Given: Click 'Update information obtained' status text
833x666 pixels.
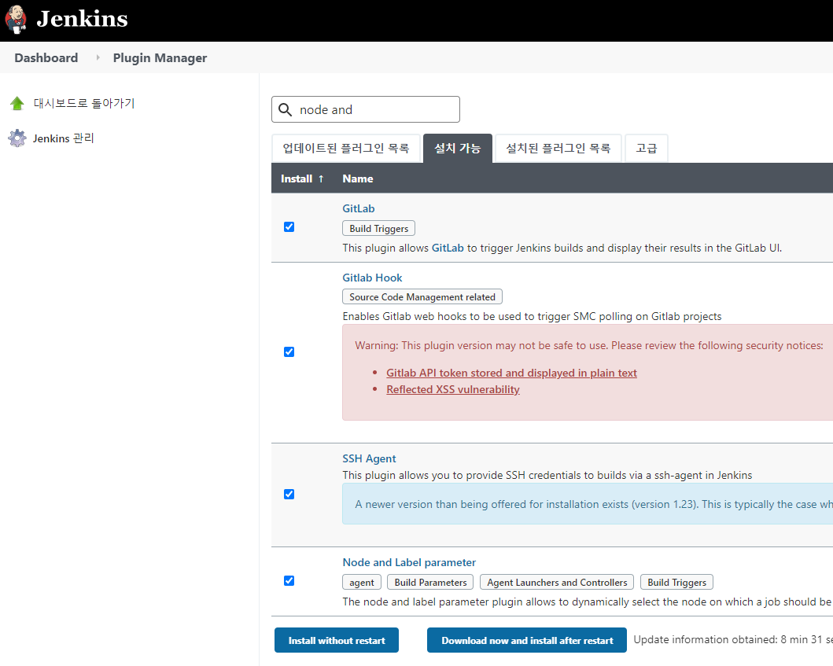Looking at the screenshot, I should pyautogui.click(x=732, y=639).
